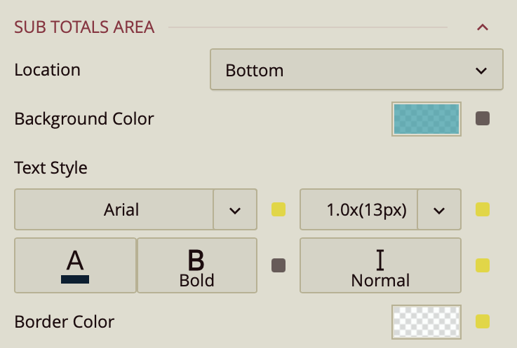The width and height of the screenshot is (517, 348).
Task: Toggle yellow indicator beside Arial font
Action: [278, 209]
